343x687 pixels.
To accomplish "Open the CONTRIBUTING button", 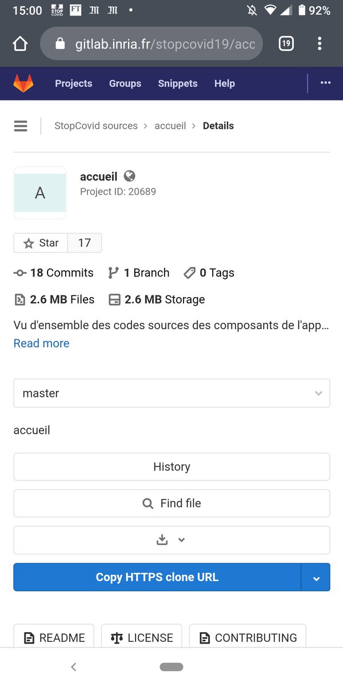I will tap(248, 637).
